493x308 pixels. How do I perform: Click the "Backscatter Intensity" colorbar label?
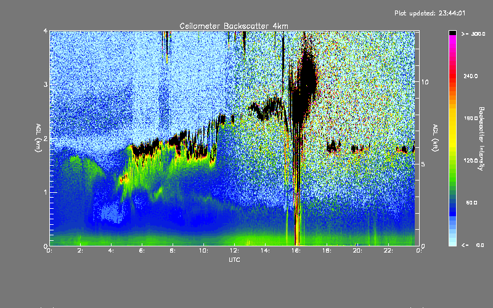(x=481, y=139)
